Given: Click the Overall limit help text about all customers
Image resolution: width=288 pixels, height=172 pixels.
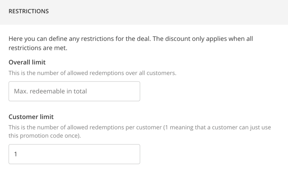Looking at the screenshot, I should [x=92, y=73].
